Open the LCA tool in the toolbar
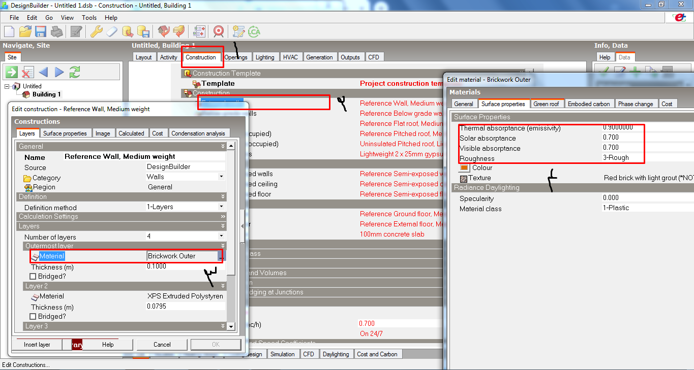 coord(254,31)
